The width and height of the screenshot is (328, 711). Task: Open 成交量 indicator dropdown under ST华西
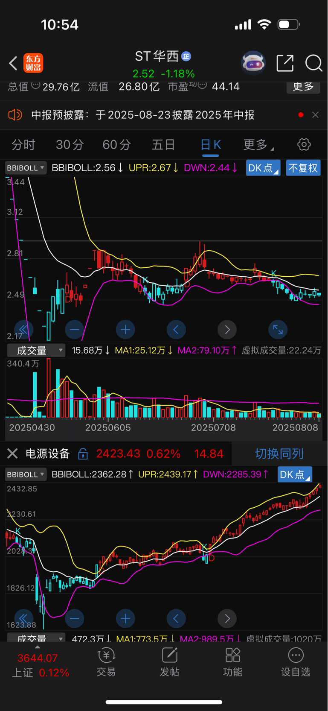pyautogui.click(x=36, y=351)
